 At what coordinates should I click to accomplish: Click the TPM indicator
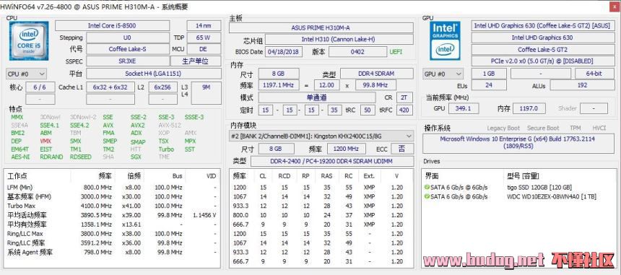[x=575, y=128]
